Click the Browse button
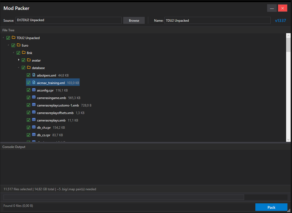This screenshot has width=292, height=213. [x=134, y=20]
